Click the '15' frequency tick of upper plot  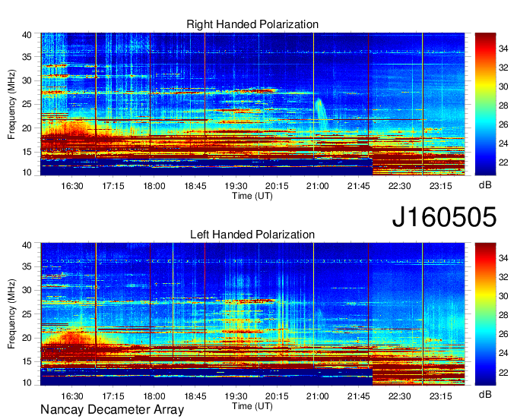click(x=27, y=152)
